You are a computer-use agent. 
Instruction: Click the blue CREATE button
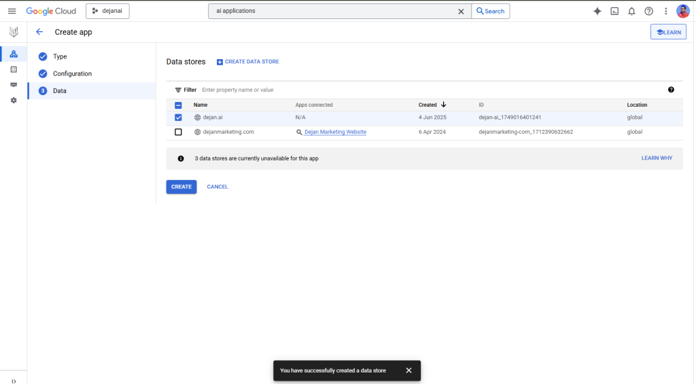point(181,187)
